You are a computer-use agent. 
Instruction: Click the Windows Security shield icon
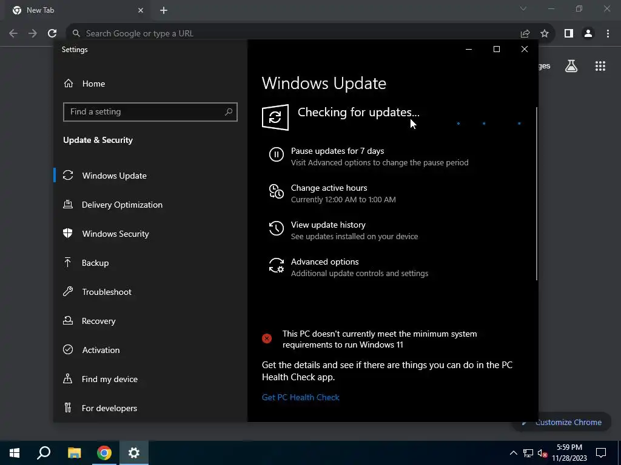(x=68, y=233)
